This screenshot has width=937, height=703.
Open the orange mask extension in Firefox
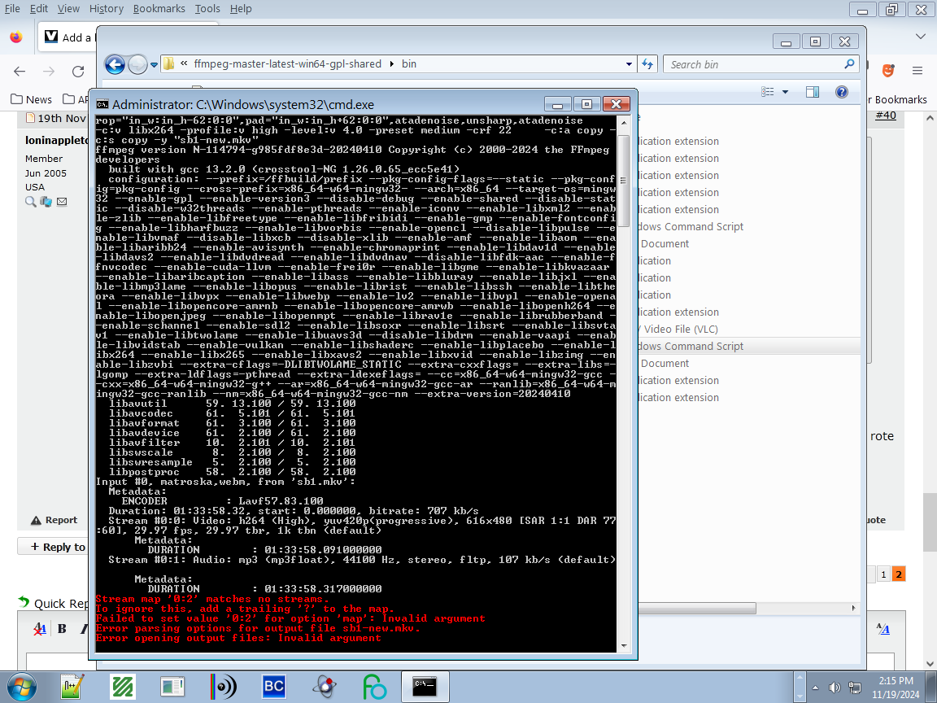888,71
